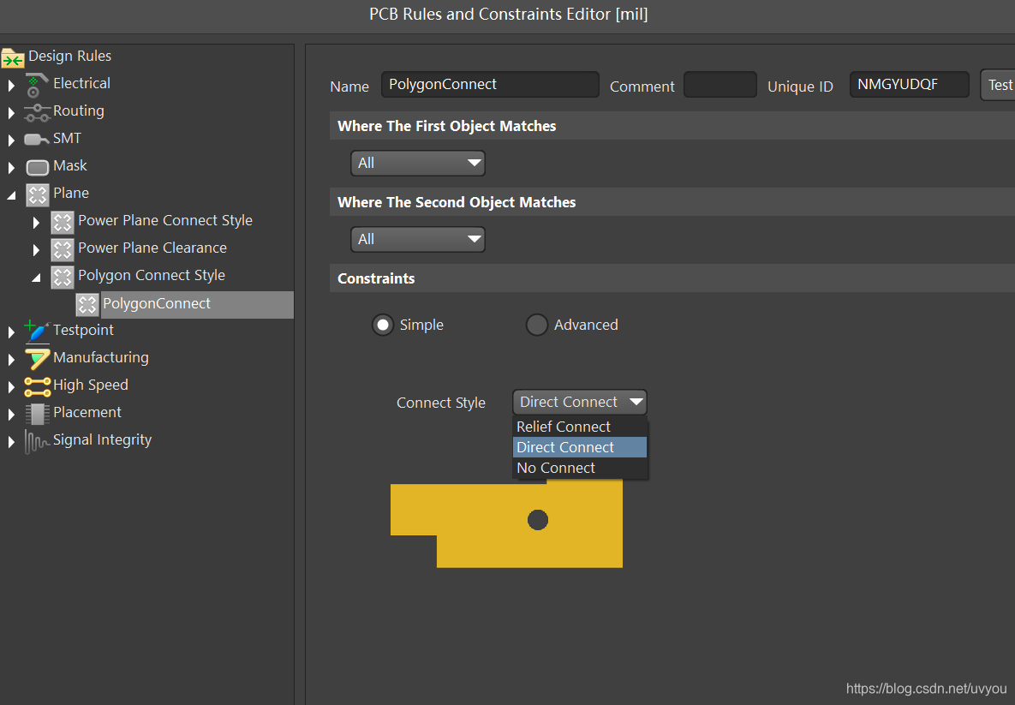Click the Electrical rules category icon
The height and width of the screenshot is (705, 1015).
coord(36,84)
